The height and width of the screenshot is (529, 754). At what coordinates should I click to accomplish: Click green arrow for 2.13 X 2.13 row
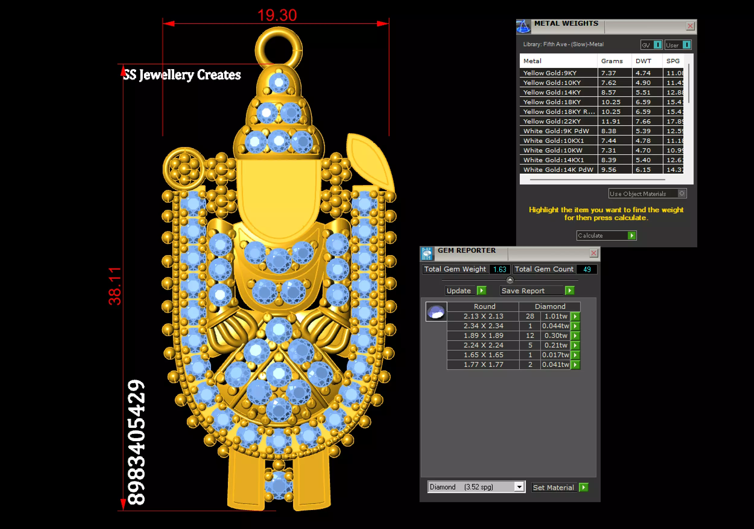[575, 316]
